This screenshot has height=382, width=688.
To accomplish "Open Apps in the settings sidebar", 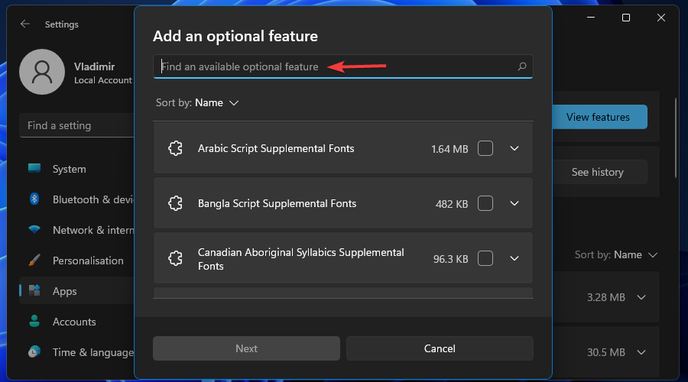I will 64,291.
